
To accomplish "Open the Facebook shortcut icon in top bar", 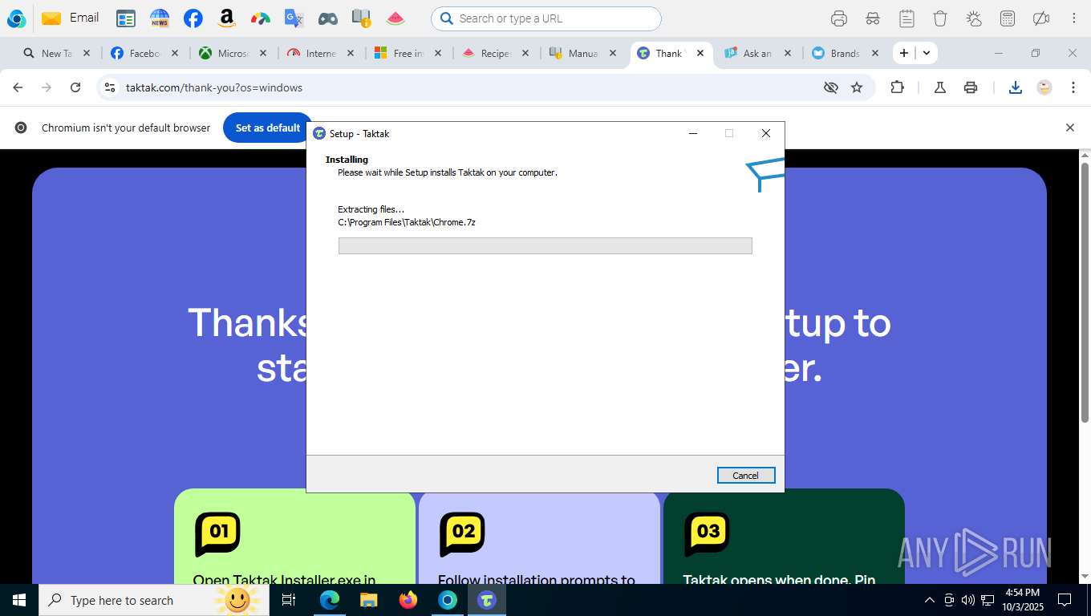I will pyautogui.click(x=193, y=18).
